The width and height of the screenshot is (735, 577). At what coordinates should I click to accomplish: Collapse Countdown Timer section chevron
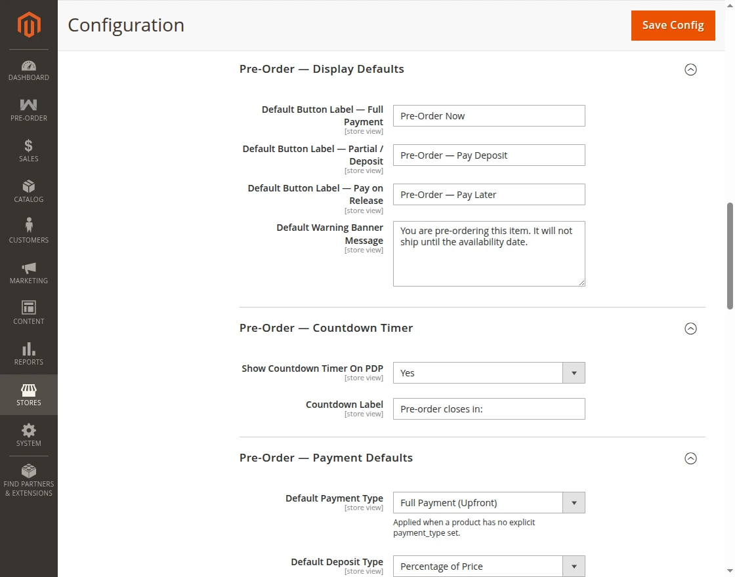(x=690, y=328)
